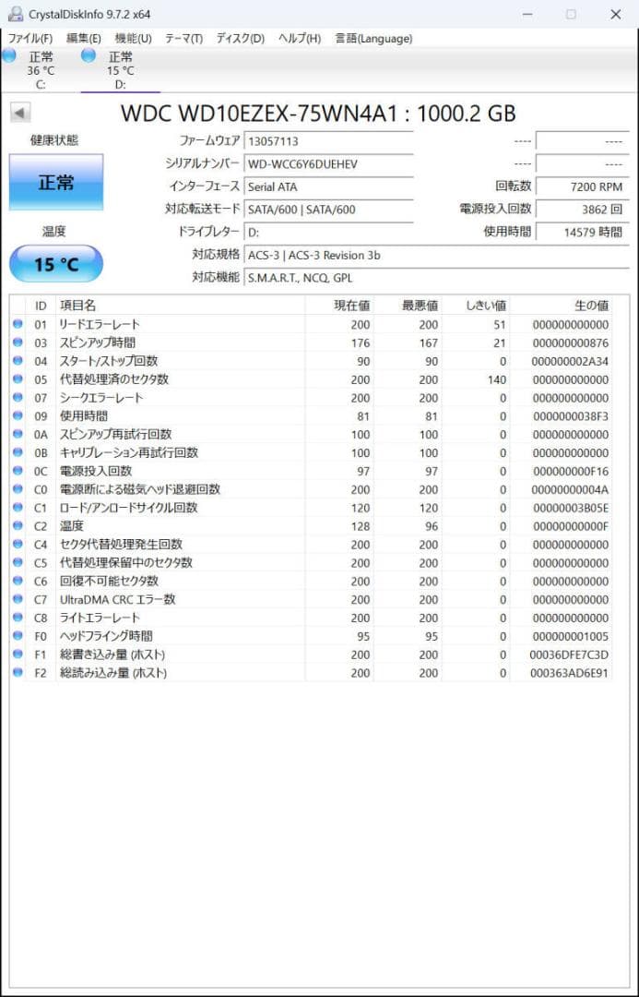Viewport: 639px width, 997px height.
Task: Click the 項目名 column header
Action: (x=181, y=306)
